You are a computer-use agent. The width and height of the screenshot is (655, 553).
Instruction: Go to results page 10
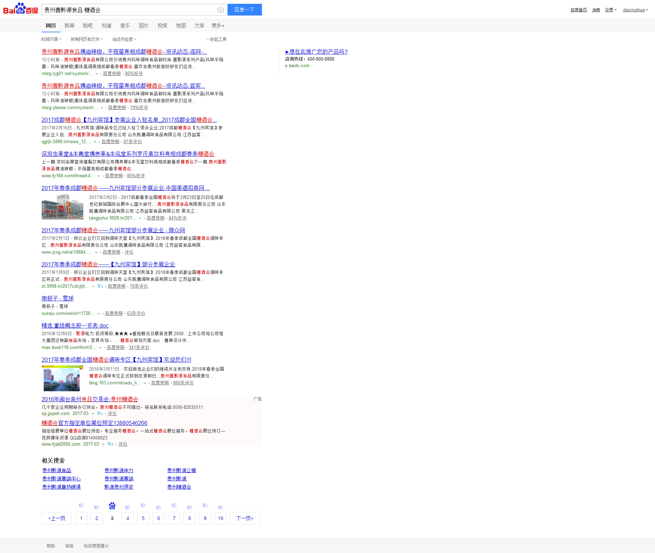(221, 518)
